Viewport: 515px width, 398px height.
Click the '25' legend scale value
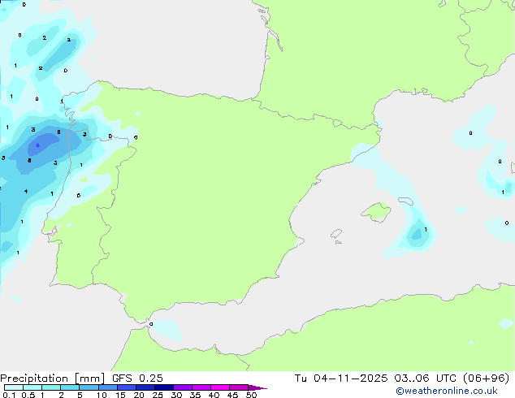[x=158, y=395]
